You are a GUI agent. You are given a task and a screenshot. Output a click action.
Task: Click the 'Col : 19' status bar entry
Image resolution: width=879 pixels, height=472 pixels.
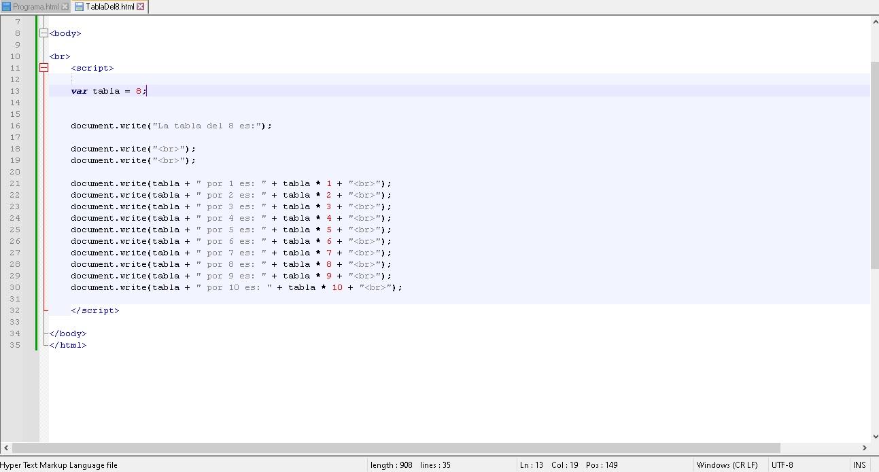[565, 465]
